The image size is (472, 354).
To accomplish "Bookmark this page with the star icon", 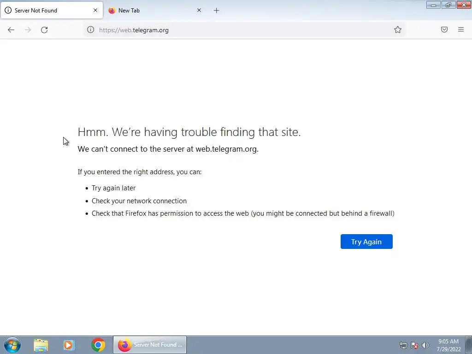I will 398,29.
